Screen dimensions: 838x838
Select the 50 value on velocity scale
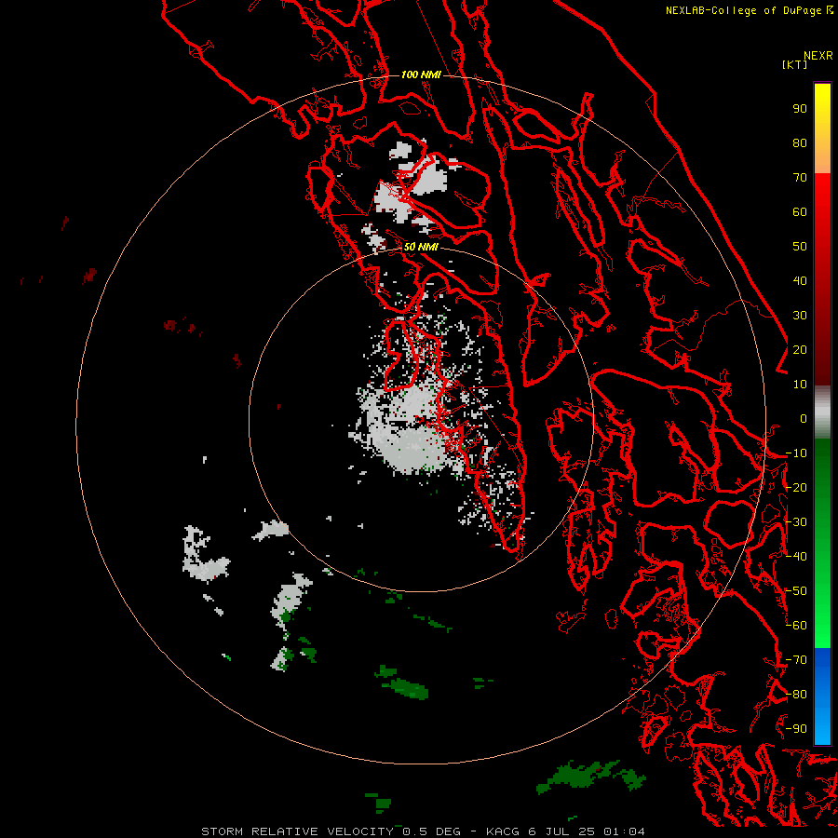800,247
